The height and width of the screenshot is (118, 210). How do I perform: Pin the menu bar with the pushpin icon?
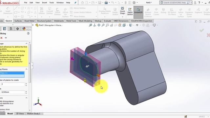[x=75, y=3]
